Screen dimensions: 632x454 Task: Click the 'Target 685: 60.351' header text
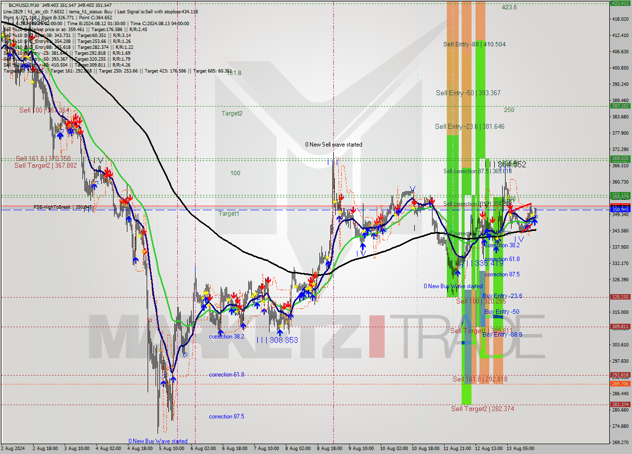coord(212,71)
